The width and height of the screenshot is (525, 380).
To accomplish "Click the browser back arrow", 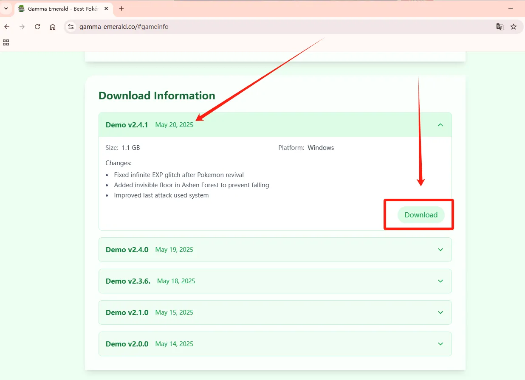I will click(7, 27).
